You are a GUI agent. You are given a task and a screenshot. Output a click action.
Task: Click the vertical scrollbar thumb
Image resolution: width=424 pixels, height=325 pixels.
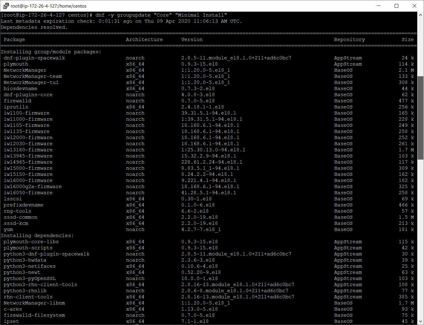(x=421, y=118)
